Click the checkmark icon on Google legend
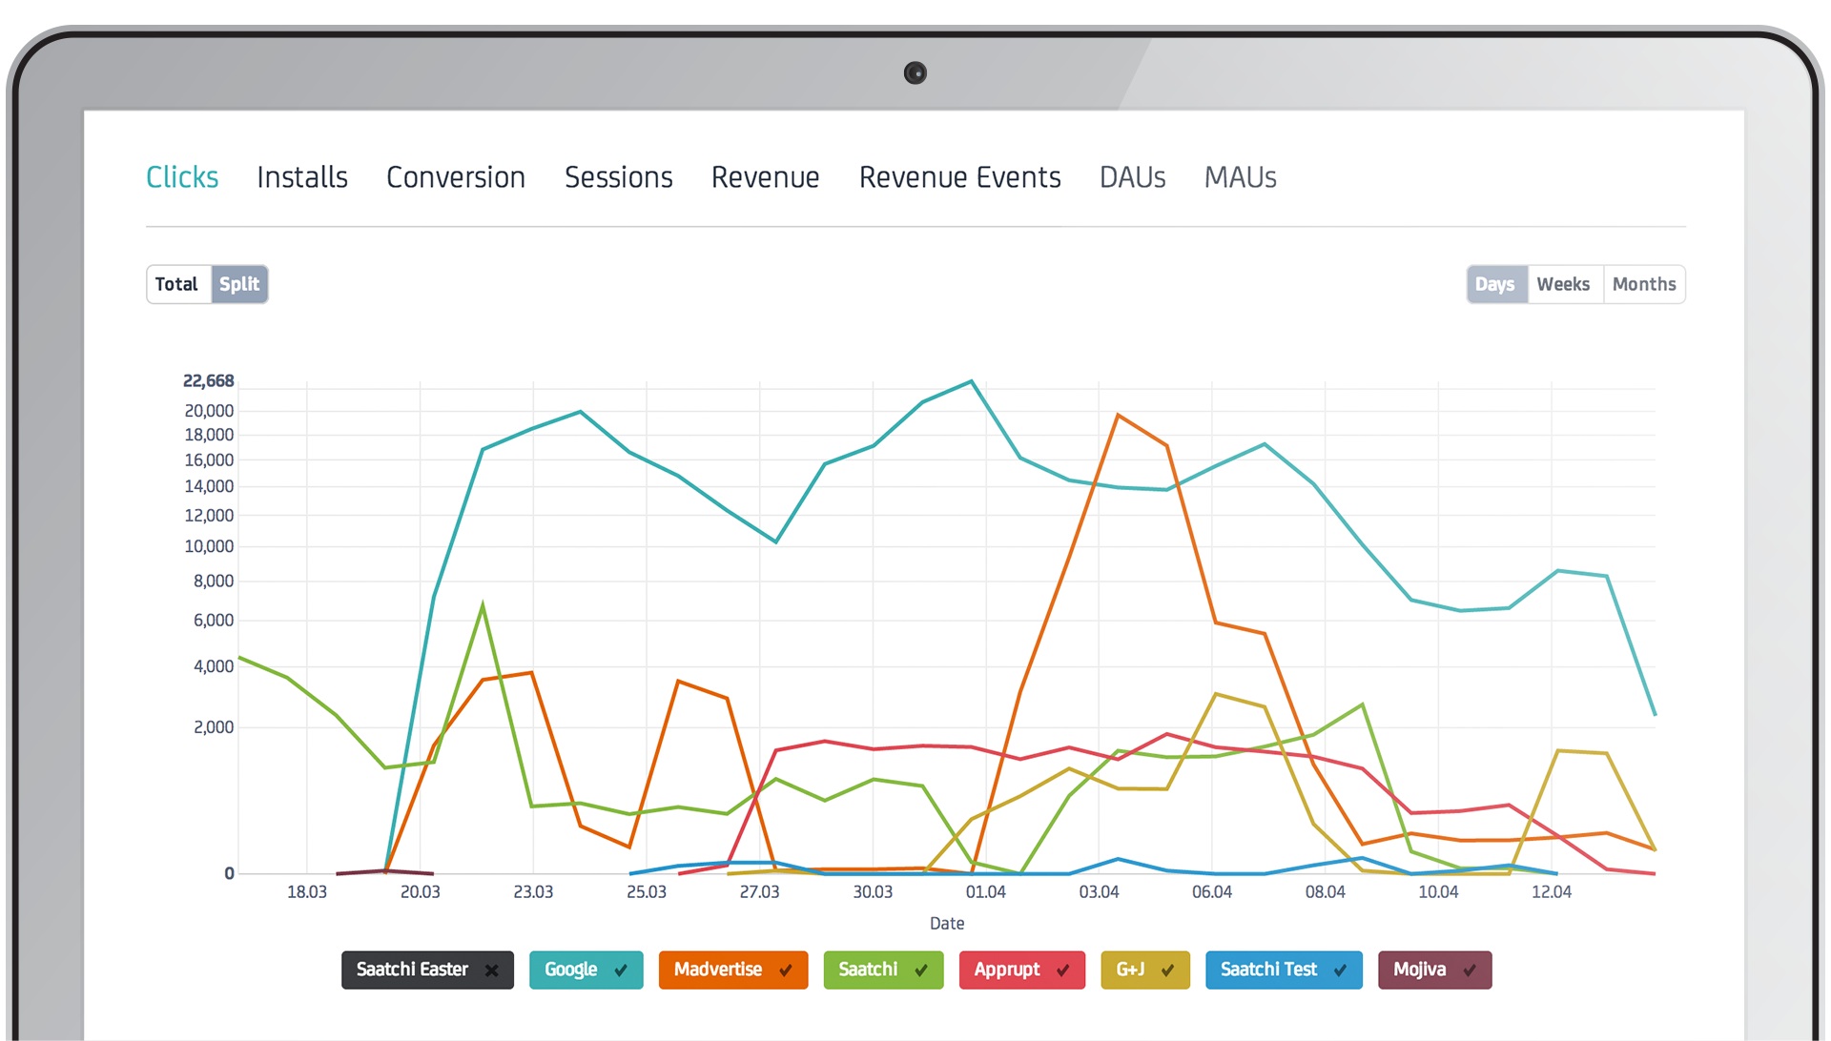1831x1041 pixels. click(621, 970)
